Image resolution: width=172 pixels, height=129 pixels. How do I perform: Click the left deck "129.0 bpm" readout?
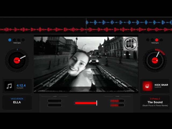click(x=17, y=43)
